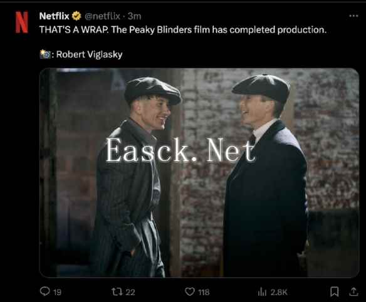
Task: Click the gold verified badge
Action: 76,16
